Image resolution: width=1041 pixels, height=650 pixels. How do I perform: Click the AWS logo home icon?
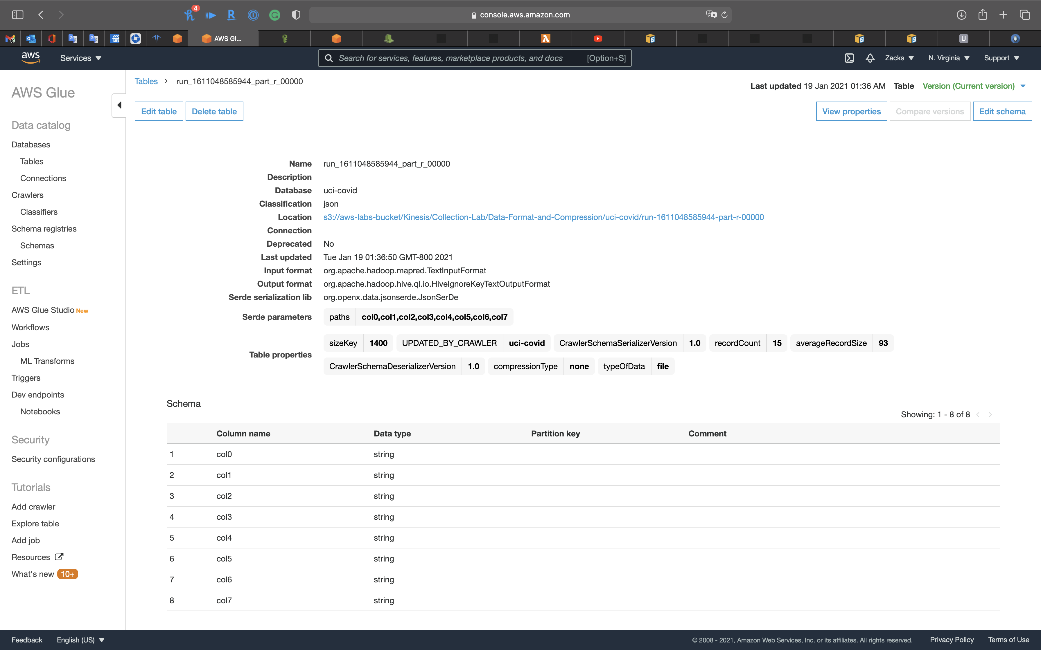[x=30, y=58]
